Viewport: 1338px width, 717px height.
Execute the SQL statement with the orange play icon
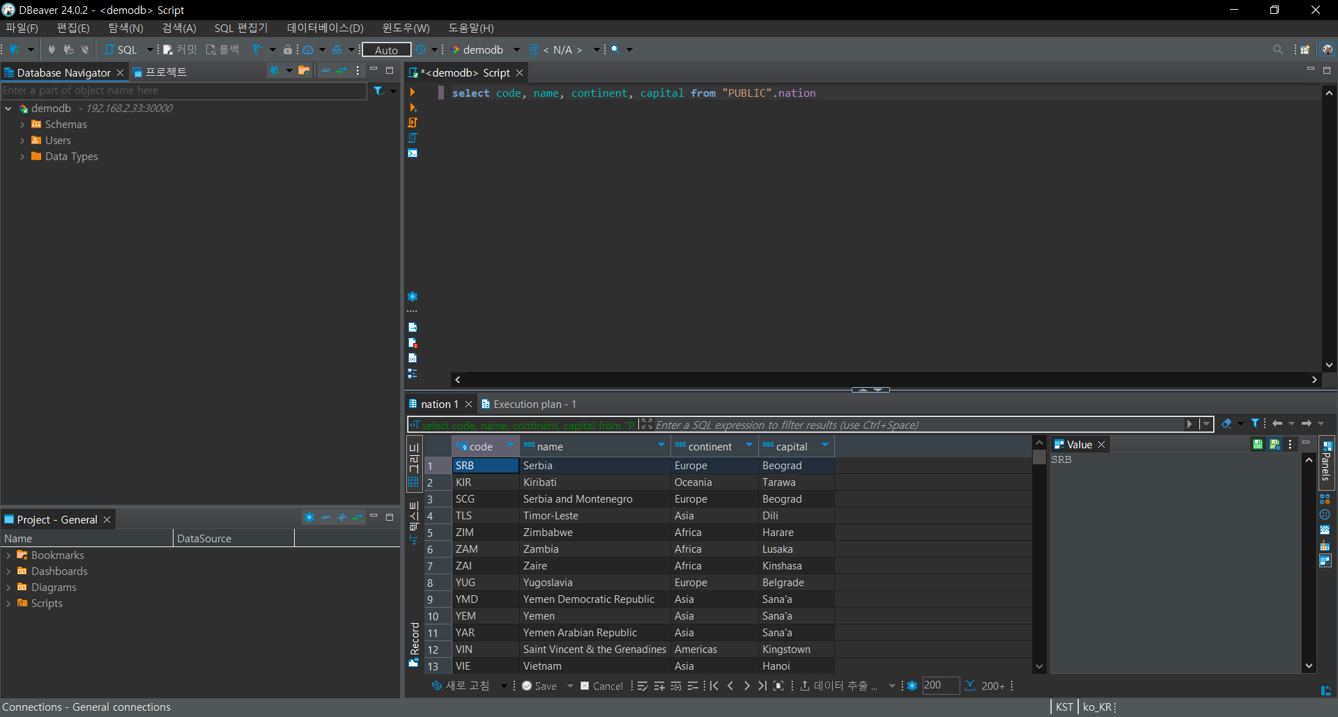pyautogui.click(x=413, y=92)
